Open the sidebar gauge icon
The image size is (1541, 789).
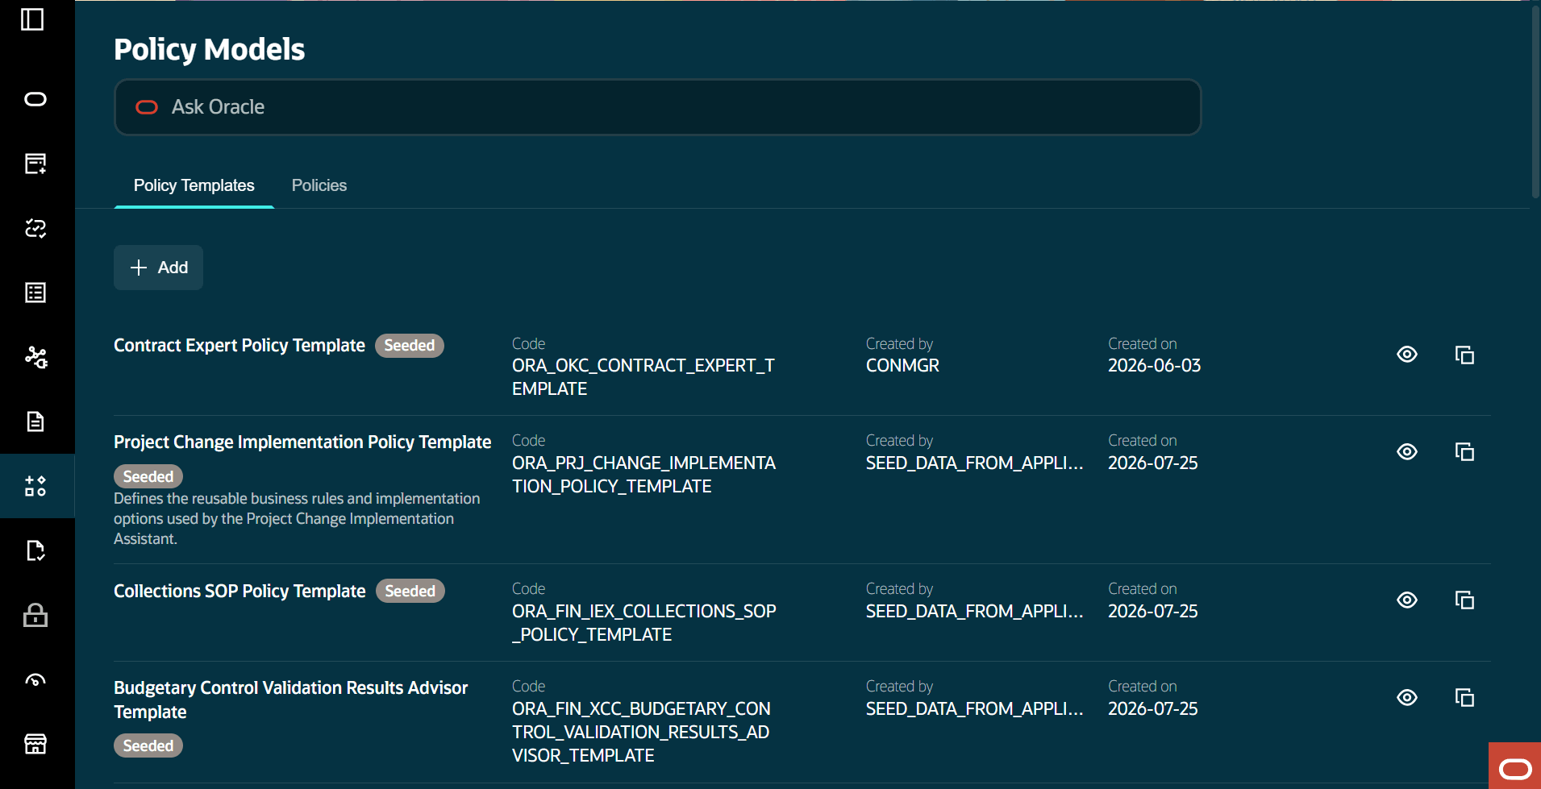35,679
